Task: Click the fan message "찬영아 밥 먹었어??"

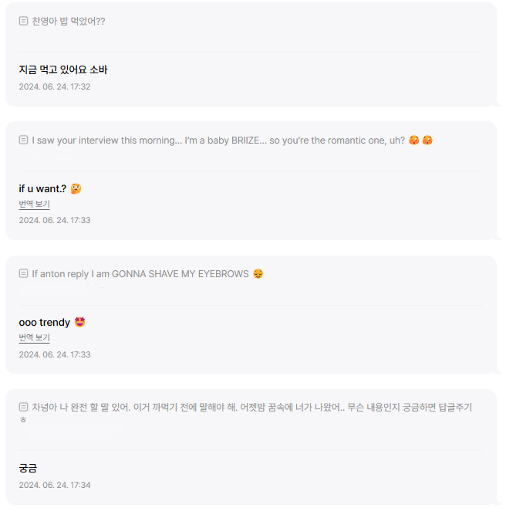Action: pyautogui.click(x=69, y=21)
